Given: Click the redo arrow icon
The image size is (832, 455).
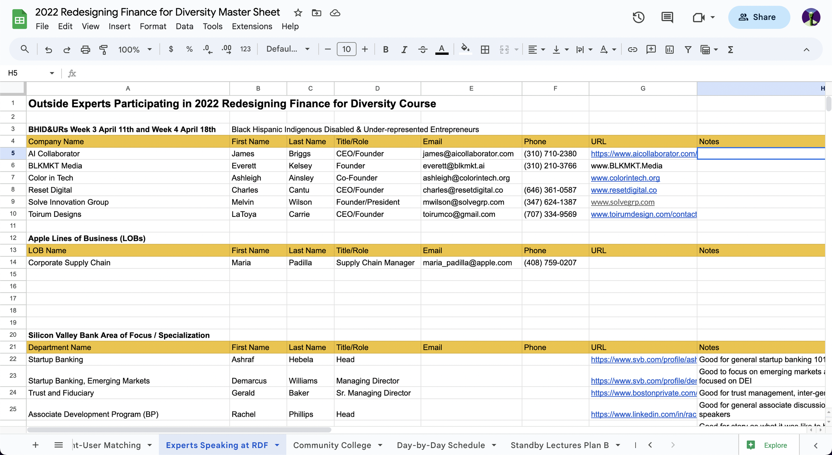Looking at the screenshot, I should tap(67, 49).
